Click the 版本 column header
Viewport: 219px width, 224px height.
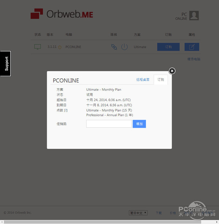[x=50, y=34]
